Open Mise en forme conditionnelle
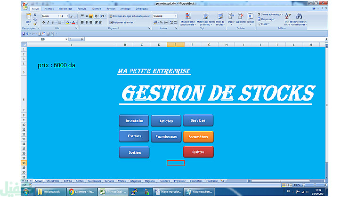Viewport: 349px width, 197px height. (187, 19)
